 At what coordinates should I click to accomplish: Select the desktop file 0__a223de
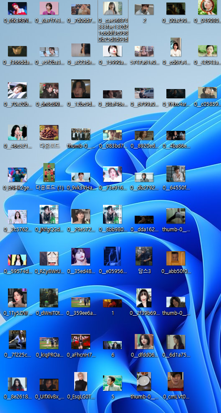pyautogui.click(x=80, y=50)
